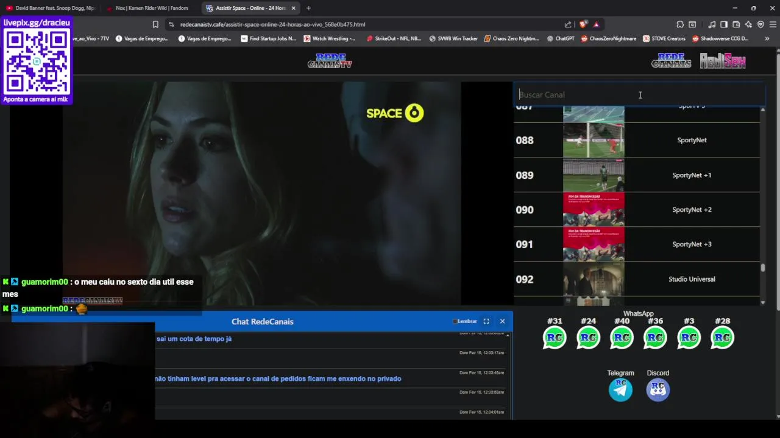Select channel 089 SportyNet +1 thumbnail
The image size is (780, 438).
click(x=594, y=175)
